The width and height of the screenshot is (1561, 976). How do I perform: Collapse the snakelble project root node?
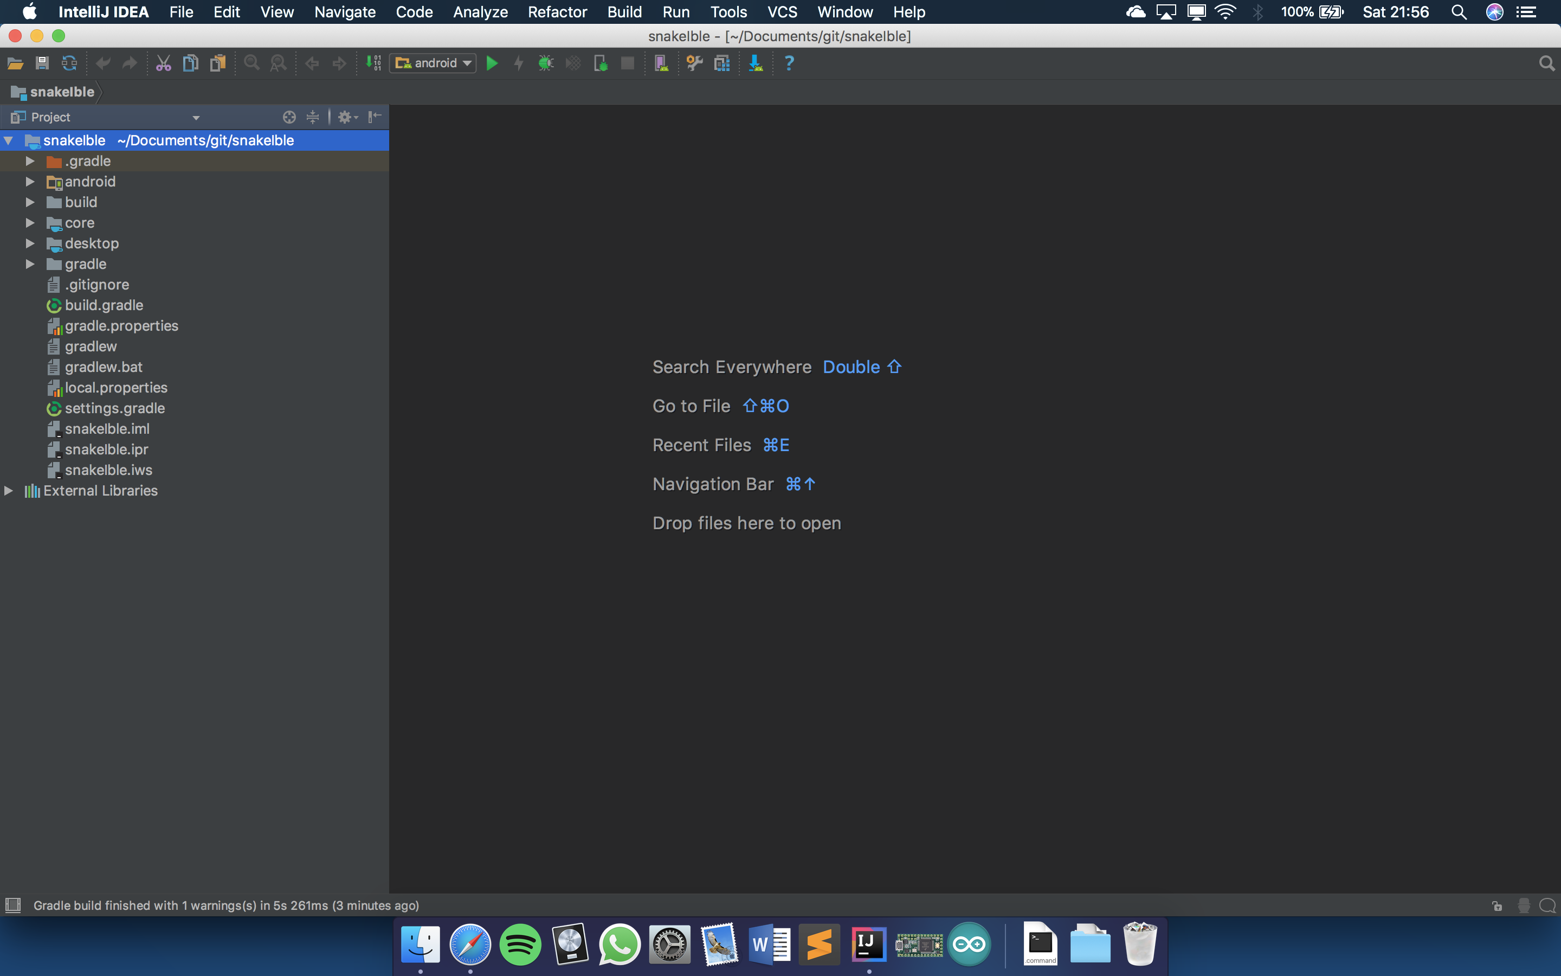pos(9,140)
